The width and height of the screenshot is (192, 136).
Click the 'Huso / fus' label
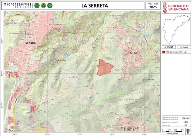click(x=166, y=125)
